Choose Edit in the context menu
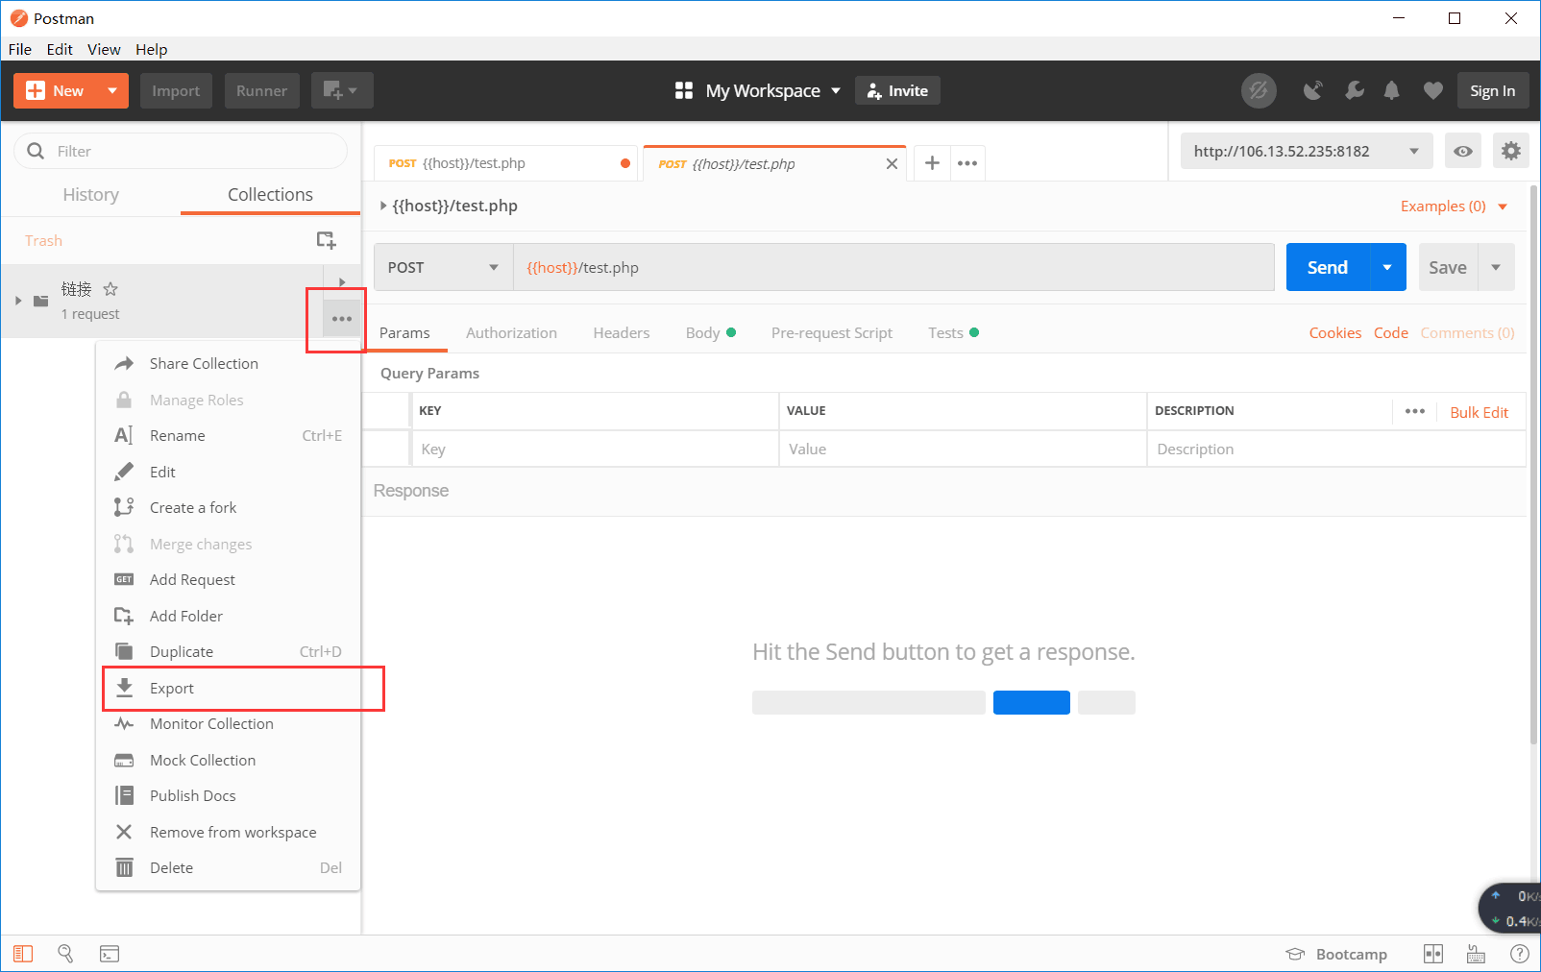 (228, 472)
